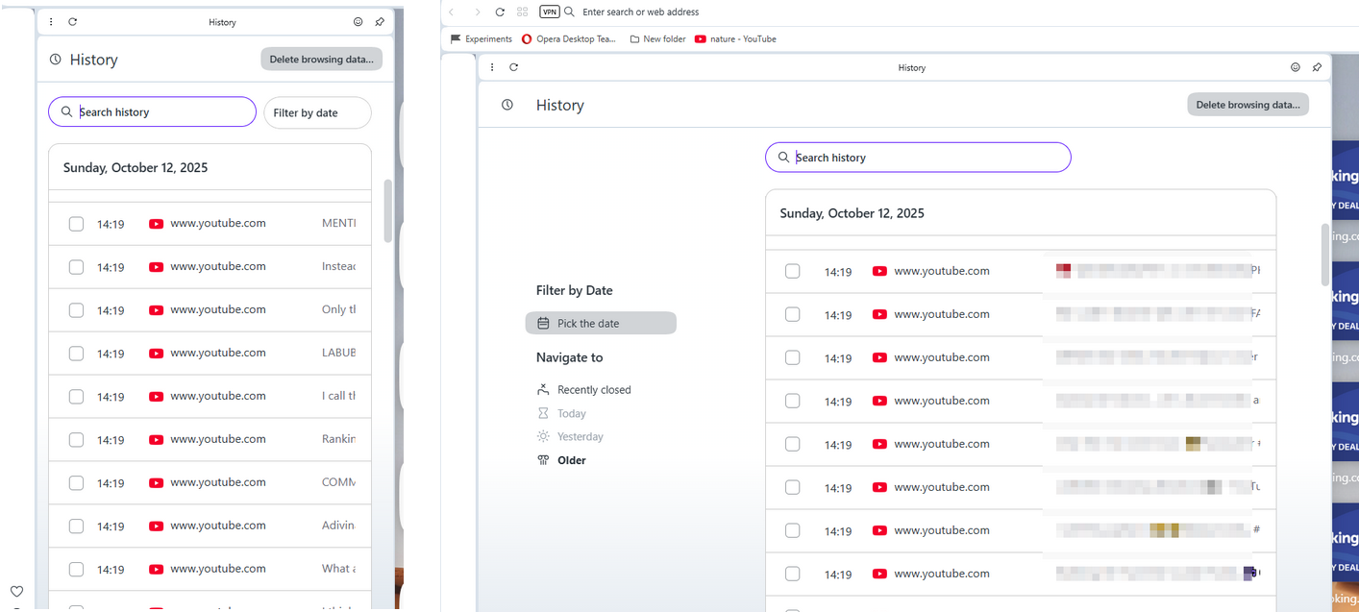
Task: Open the Pick the date selector
Action: click(x=601, y=324)
